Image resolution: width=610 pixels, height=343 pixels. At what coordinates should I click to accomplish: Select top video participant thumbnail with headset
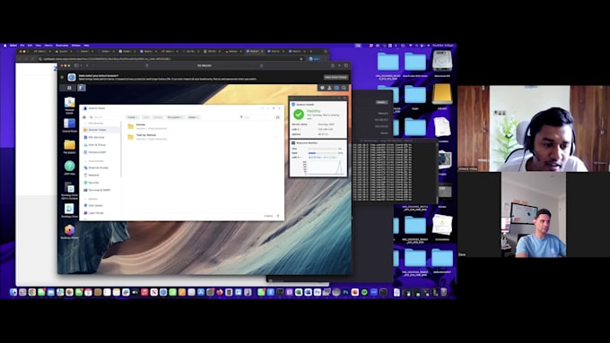point(534,129)
